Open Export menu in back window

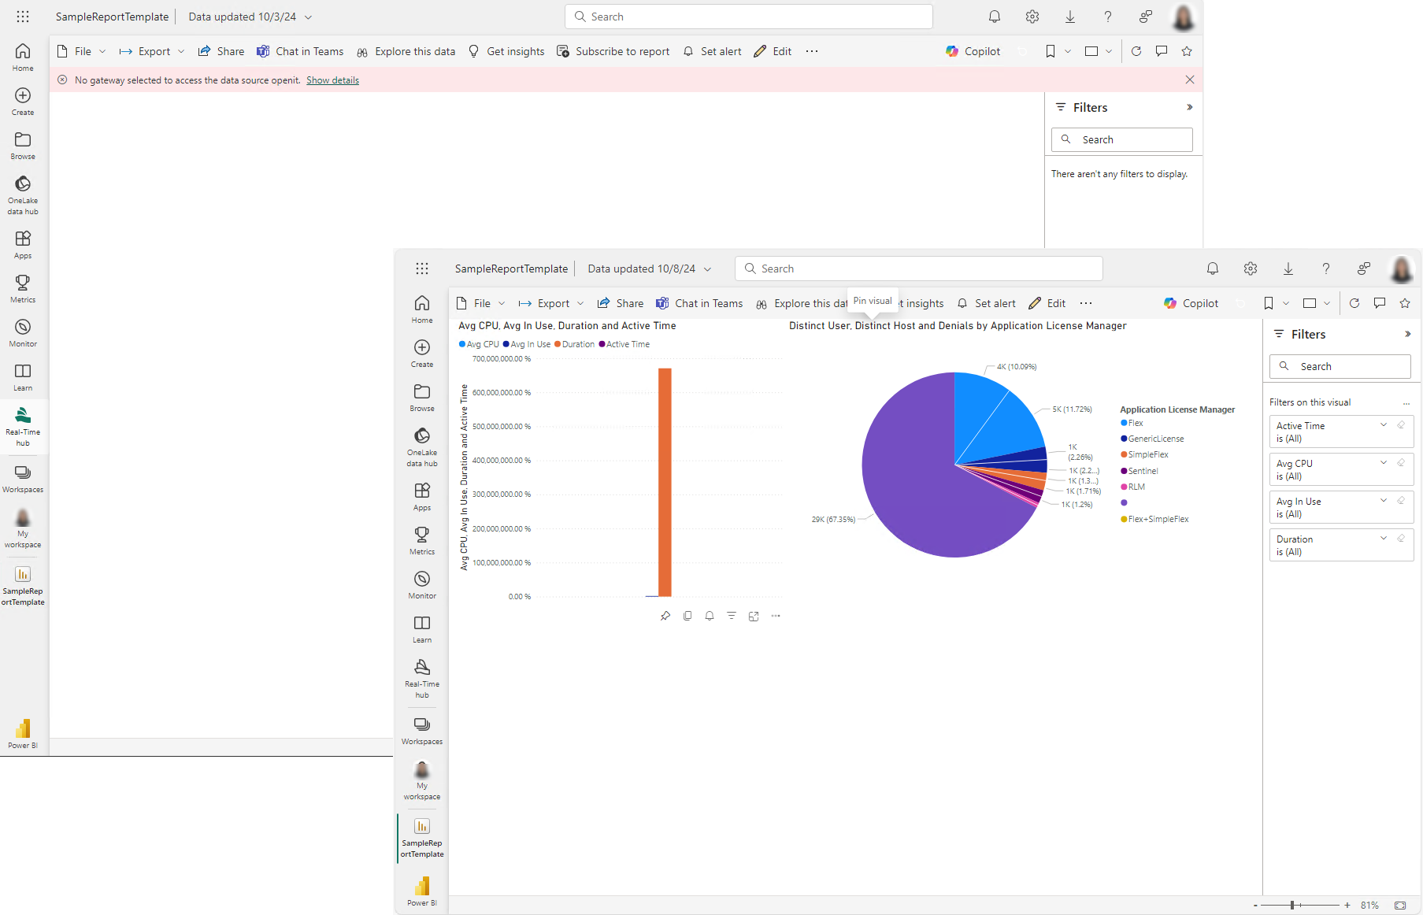152,51
